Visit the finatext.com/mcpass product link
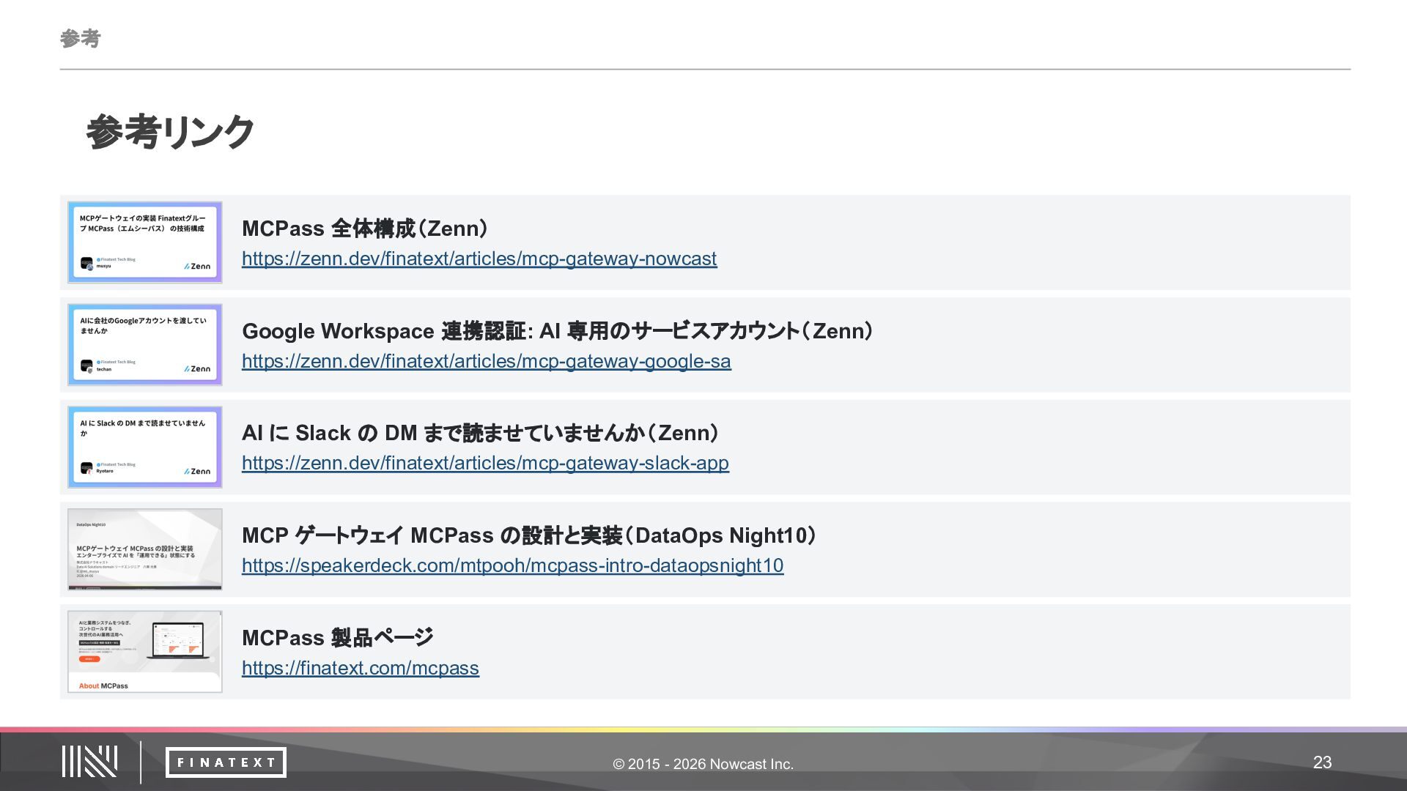Viewport: 1407px width, 791px height. coord(361,668)
